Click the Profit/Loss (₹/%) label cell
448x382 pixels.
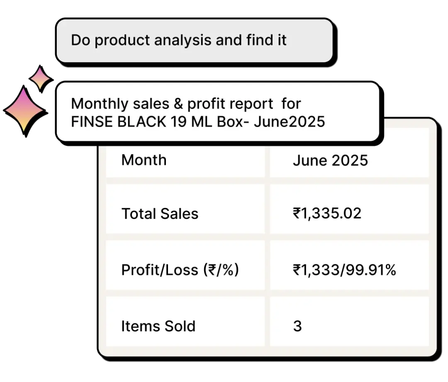185,270
